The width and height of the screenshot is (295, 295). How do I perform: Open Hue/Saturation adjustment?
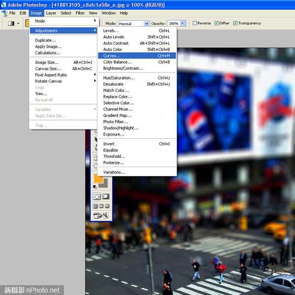(137, 78)
